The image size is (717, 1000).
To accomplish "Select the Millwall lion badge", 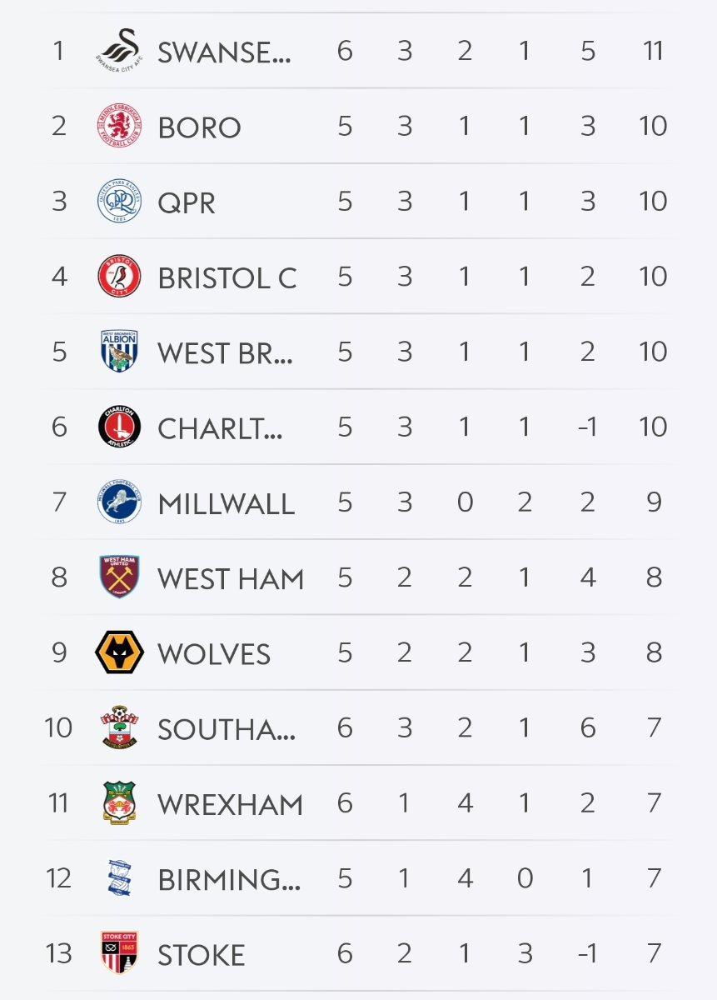I will (x=119, y=502).
